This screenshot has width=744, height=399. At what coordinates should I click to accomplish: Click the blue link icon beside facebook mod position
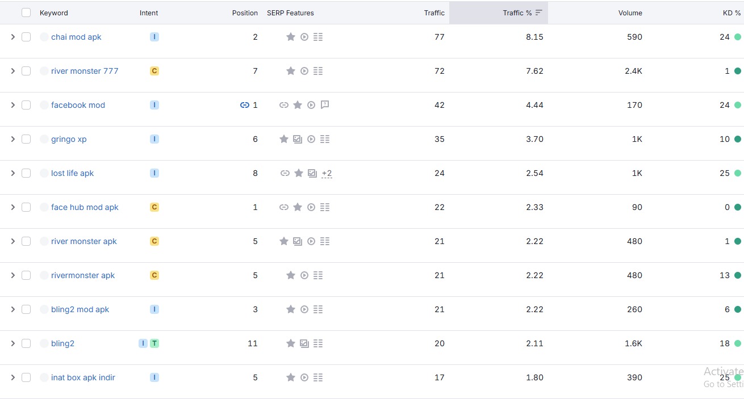click(245, 105)
